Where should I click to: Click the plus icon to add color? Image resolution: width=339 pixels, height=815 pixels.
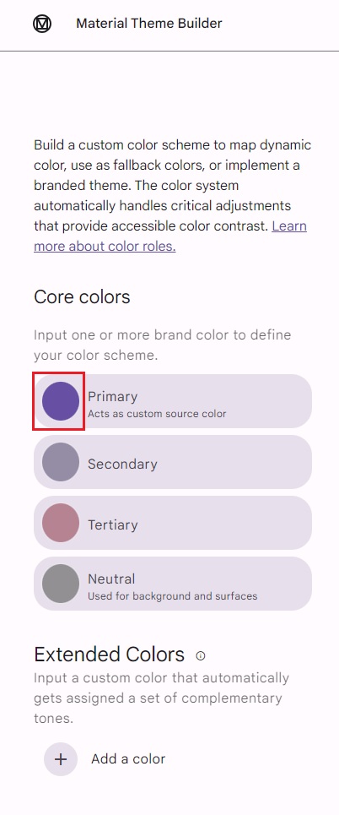coord(61,759)
